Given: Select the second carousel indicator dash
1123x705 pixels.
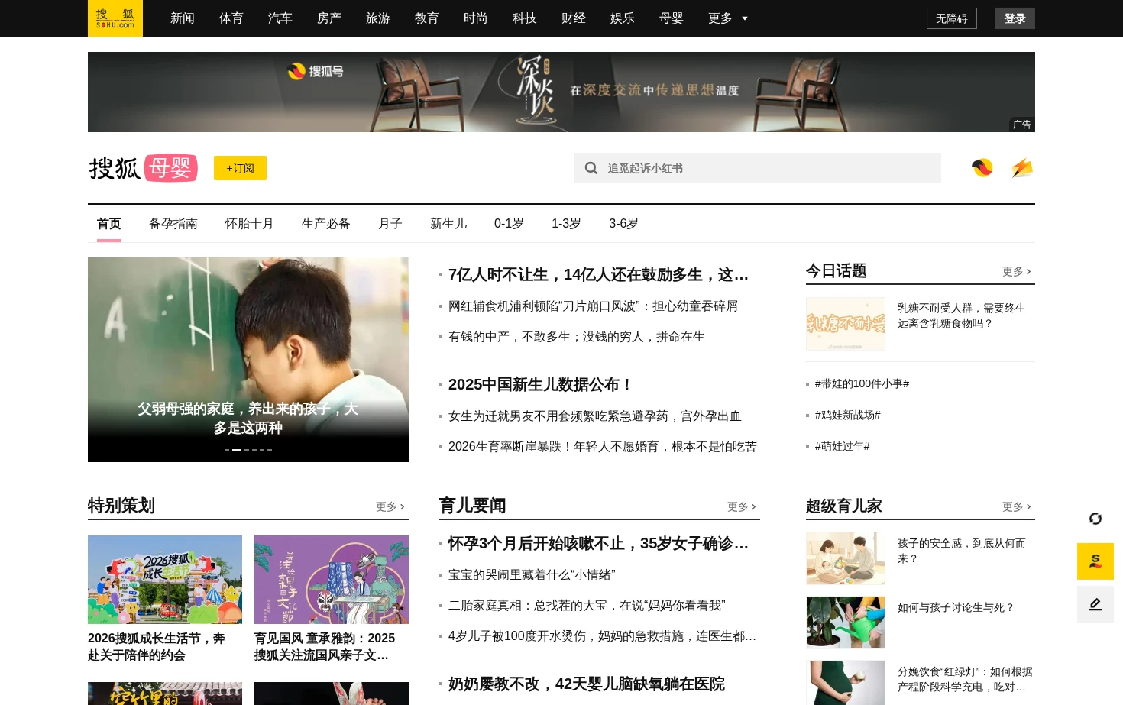Looking at the screenshot, I should (237, 450).
